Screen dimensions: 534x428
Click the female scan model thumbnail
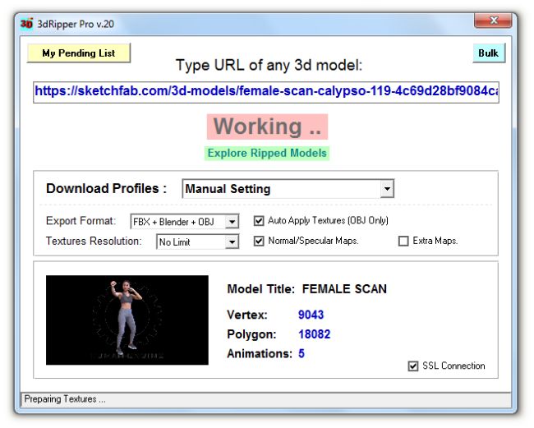click(x=127, y=320)
